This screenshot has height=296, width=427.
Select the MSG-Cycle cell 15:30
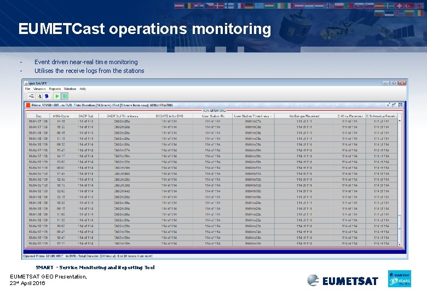pos(61,127)
